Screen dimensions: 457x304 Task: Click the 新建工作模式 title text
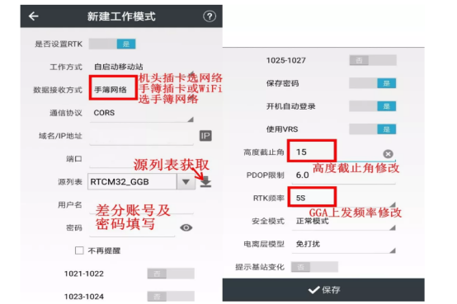point(121,16)
